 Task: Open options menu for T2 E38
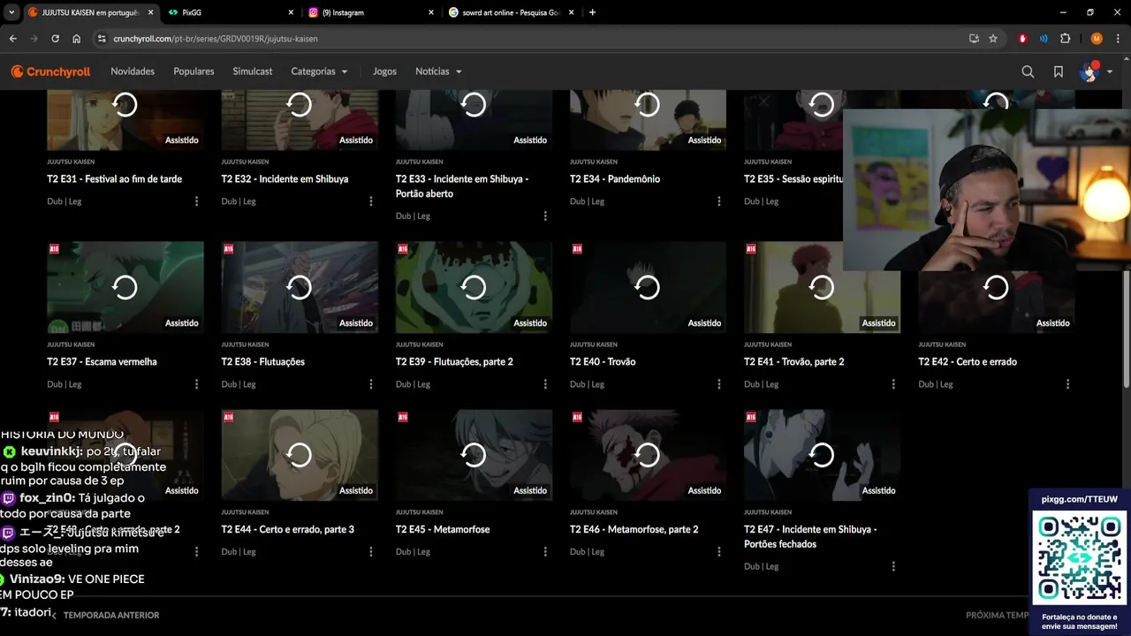370,384
